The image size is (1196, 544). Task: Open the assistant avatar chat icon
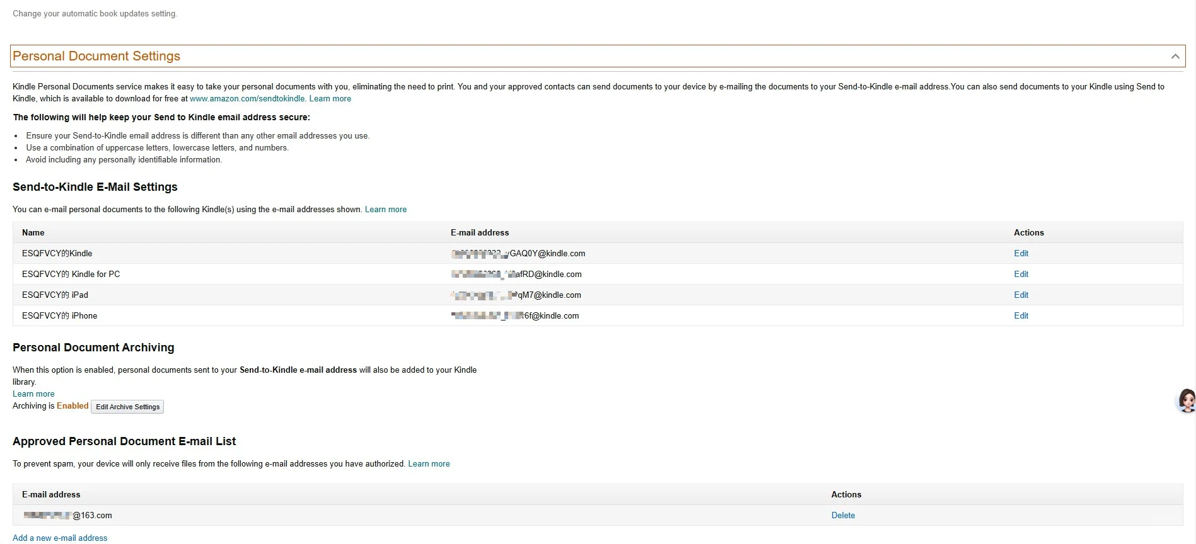pos(1187,400)
